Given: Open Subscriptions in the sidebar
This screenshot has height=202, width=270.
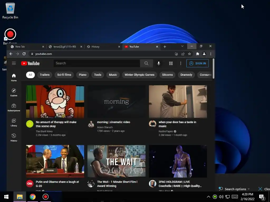Looking at the screenshot, I should click(14, 108).
